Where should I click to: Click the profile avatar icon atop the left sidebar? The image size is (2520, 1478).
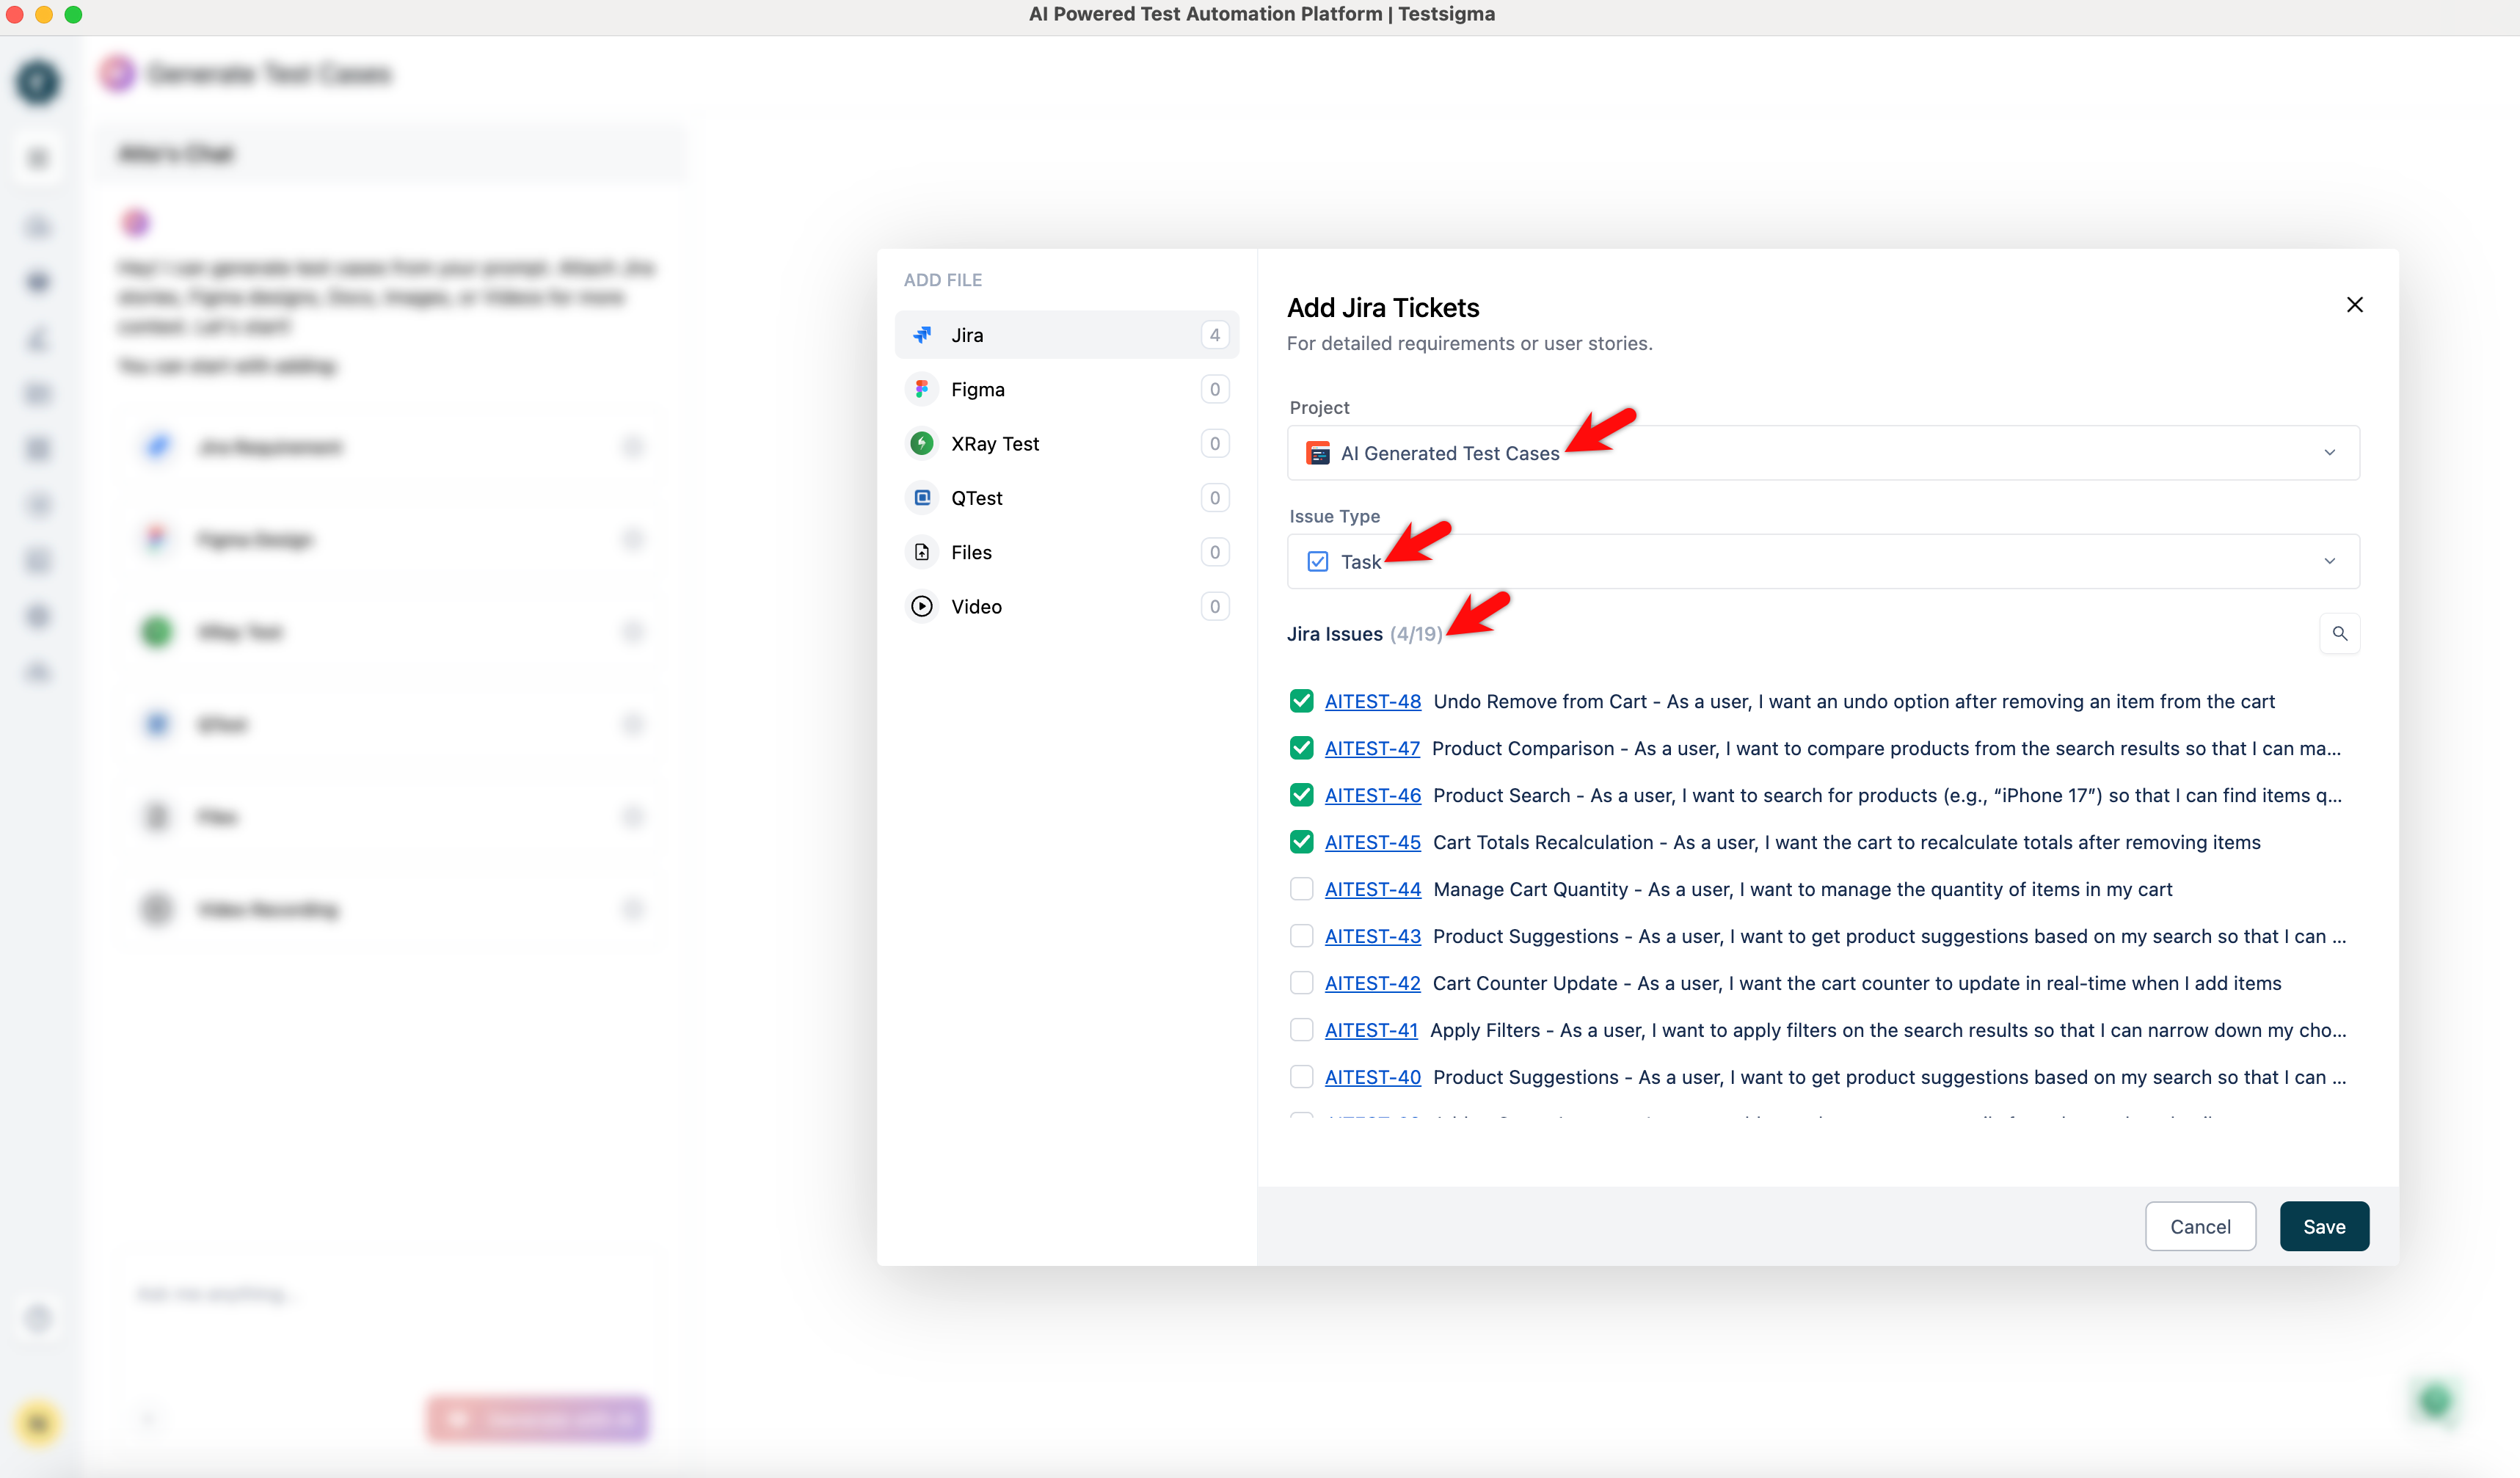(x=38, y=82)
